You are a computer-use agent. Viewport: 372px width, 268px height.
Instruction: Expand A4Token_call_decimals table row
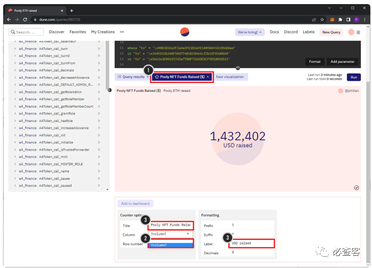(x=15, y=70)
